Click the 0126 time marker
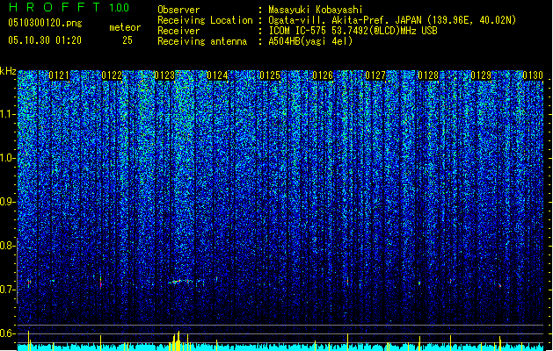The width and height of the screenshot is (553, 351). coord(323,75)
